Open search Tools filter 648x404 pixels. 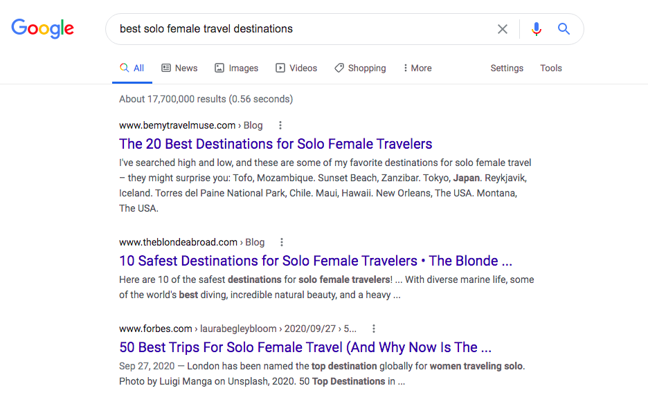(x=551, y=68)
